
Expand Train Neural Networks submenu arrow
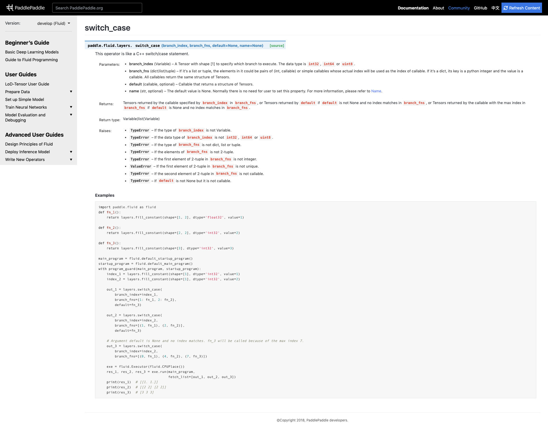71,107
